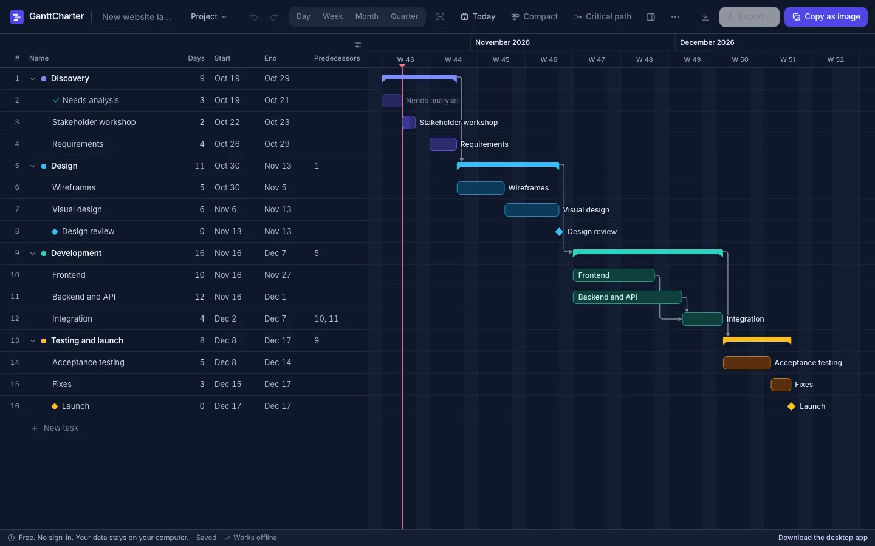The image size is (875, 546).
Task: Open the Project dropdown menu
Action: click(208, 17)
